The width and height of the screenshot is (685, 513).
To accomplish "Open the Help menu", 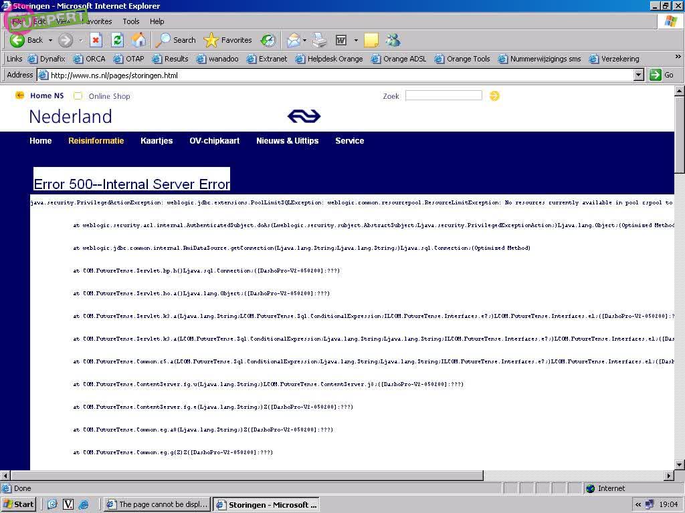I will [x=157, y=21].
